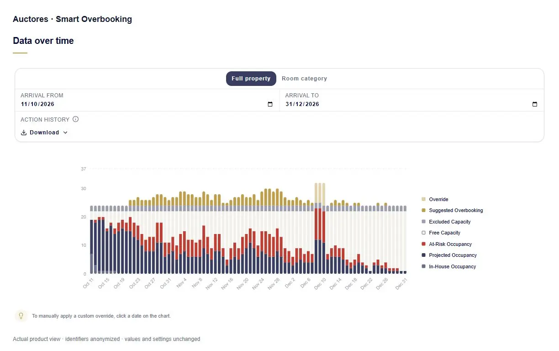Click the "Dec 31" x-axis date label

401,283
